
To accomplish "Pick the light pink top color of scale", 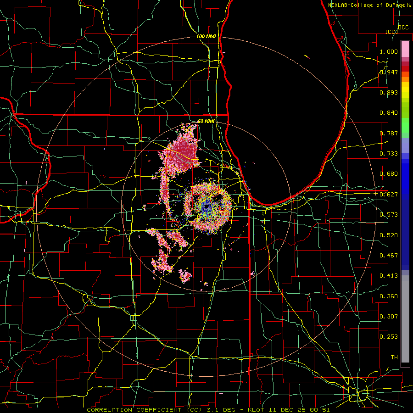I will coord(405,49).
